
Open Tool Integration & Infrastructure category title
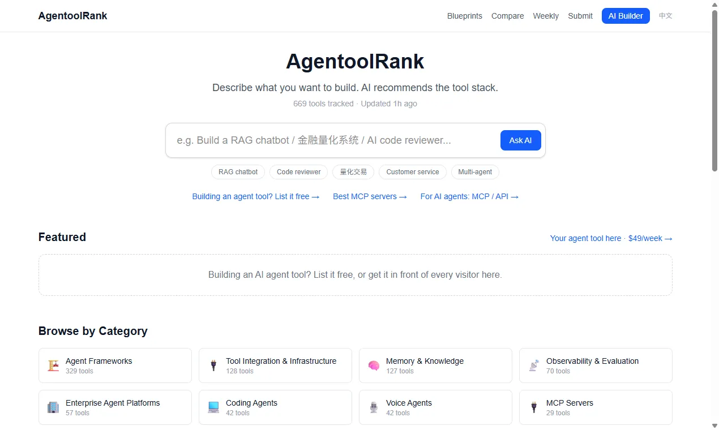(281, 361)
